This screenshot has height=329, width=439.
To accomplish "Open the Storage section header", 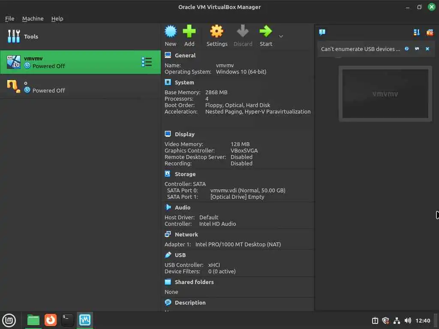I will 185,174.
